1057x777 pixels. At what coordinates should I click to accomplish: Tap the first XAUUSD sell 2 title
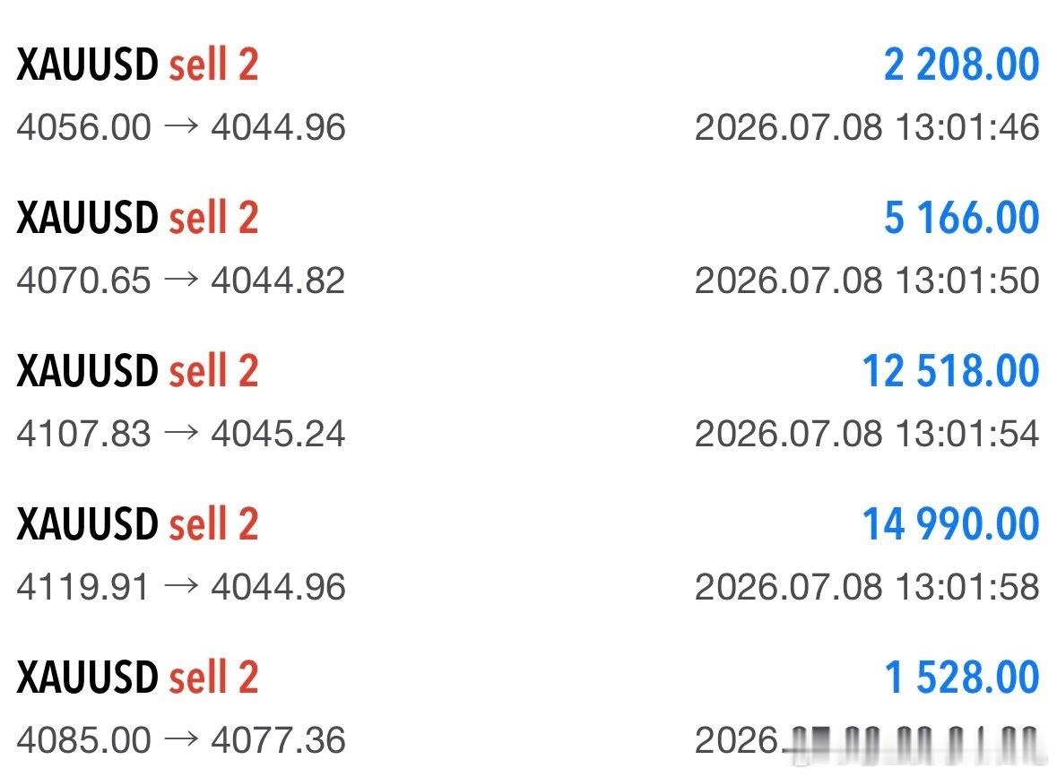click(137, 65)
